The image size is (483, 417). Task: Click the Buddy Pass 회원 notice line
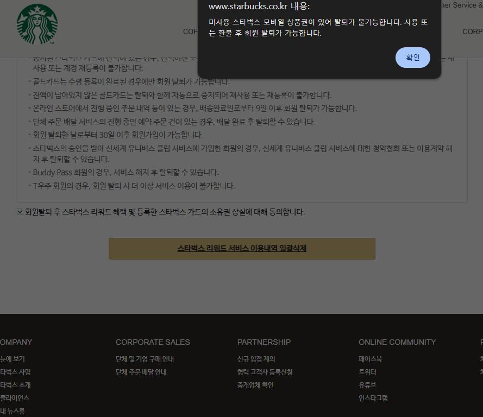126,172
